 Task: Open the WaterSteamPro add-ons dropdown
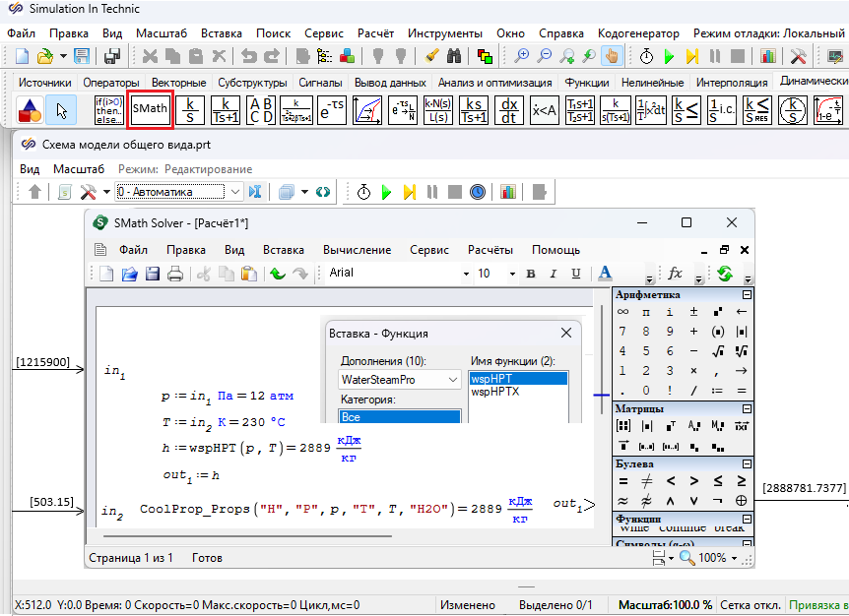[453, 379]
